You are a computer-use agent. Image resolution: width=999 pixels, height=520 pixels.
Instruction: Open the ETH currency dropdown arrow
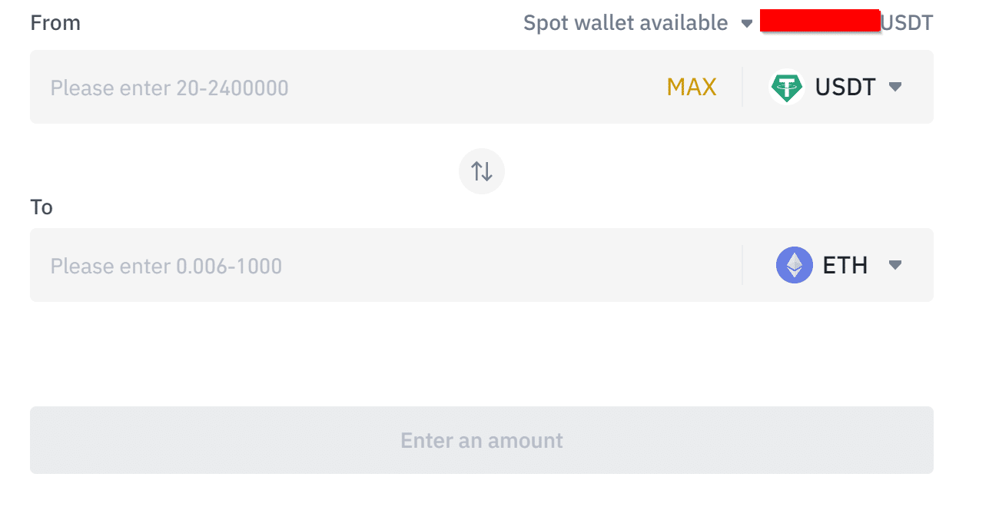pyautogui.click(x=894, y=265)
